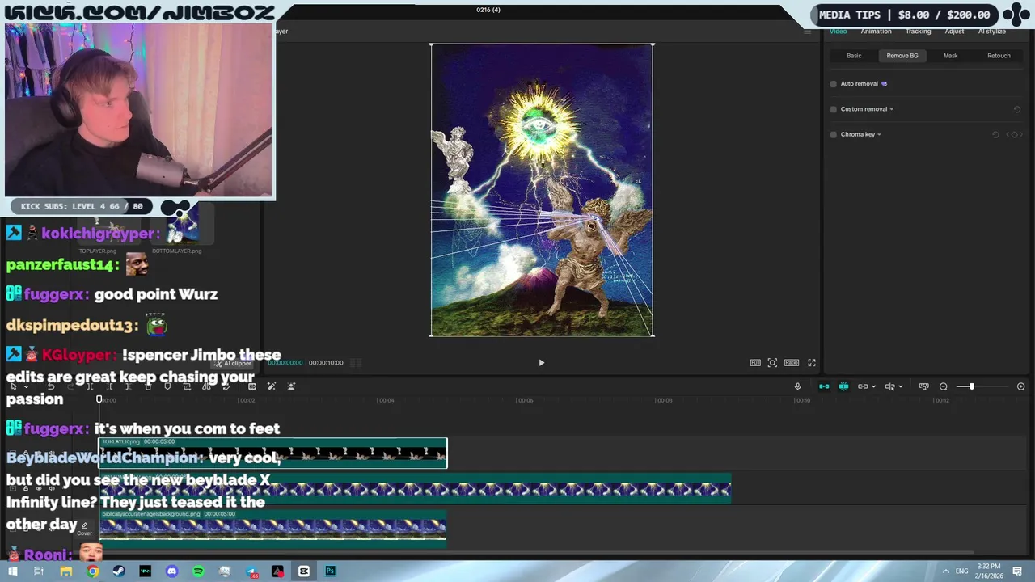This screenshot has height=582, width=1035.
Task: Select the Retouch sub-tab
Action: coord(999,56)
